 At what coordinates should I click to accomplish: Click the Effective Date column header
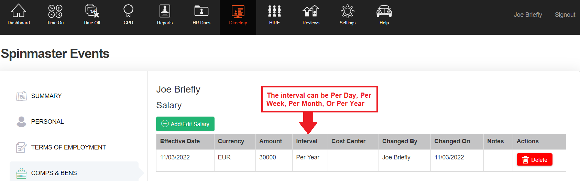(180, 141)
